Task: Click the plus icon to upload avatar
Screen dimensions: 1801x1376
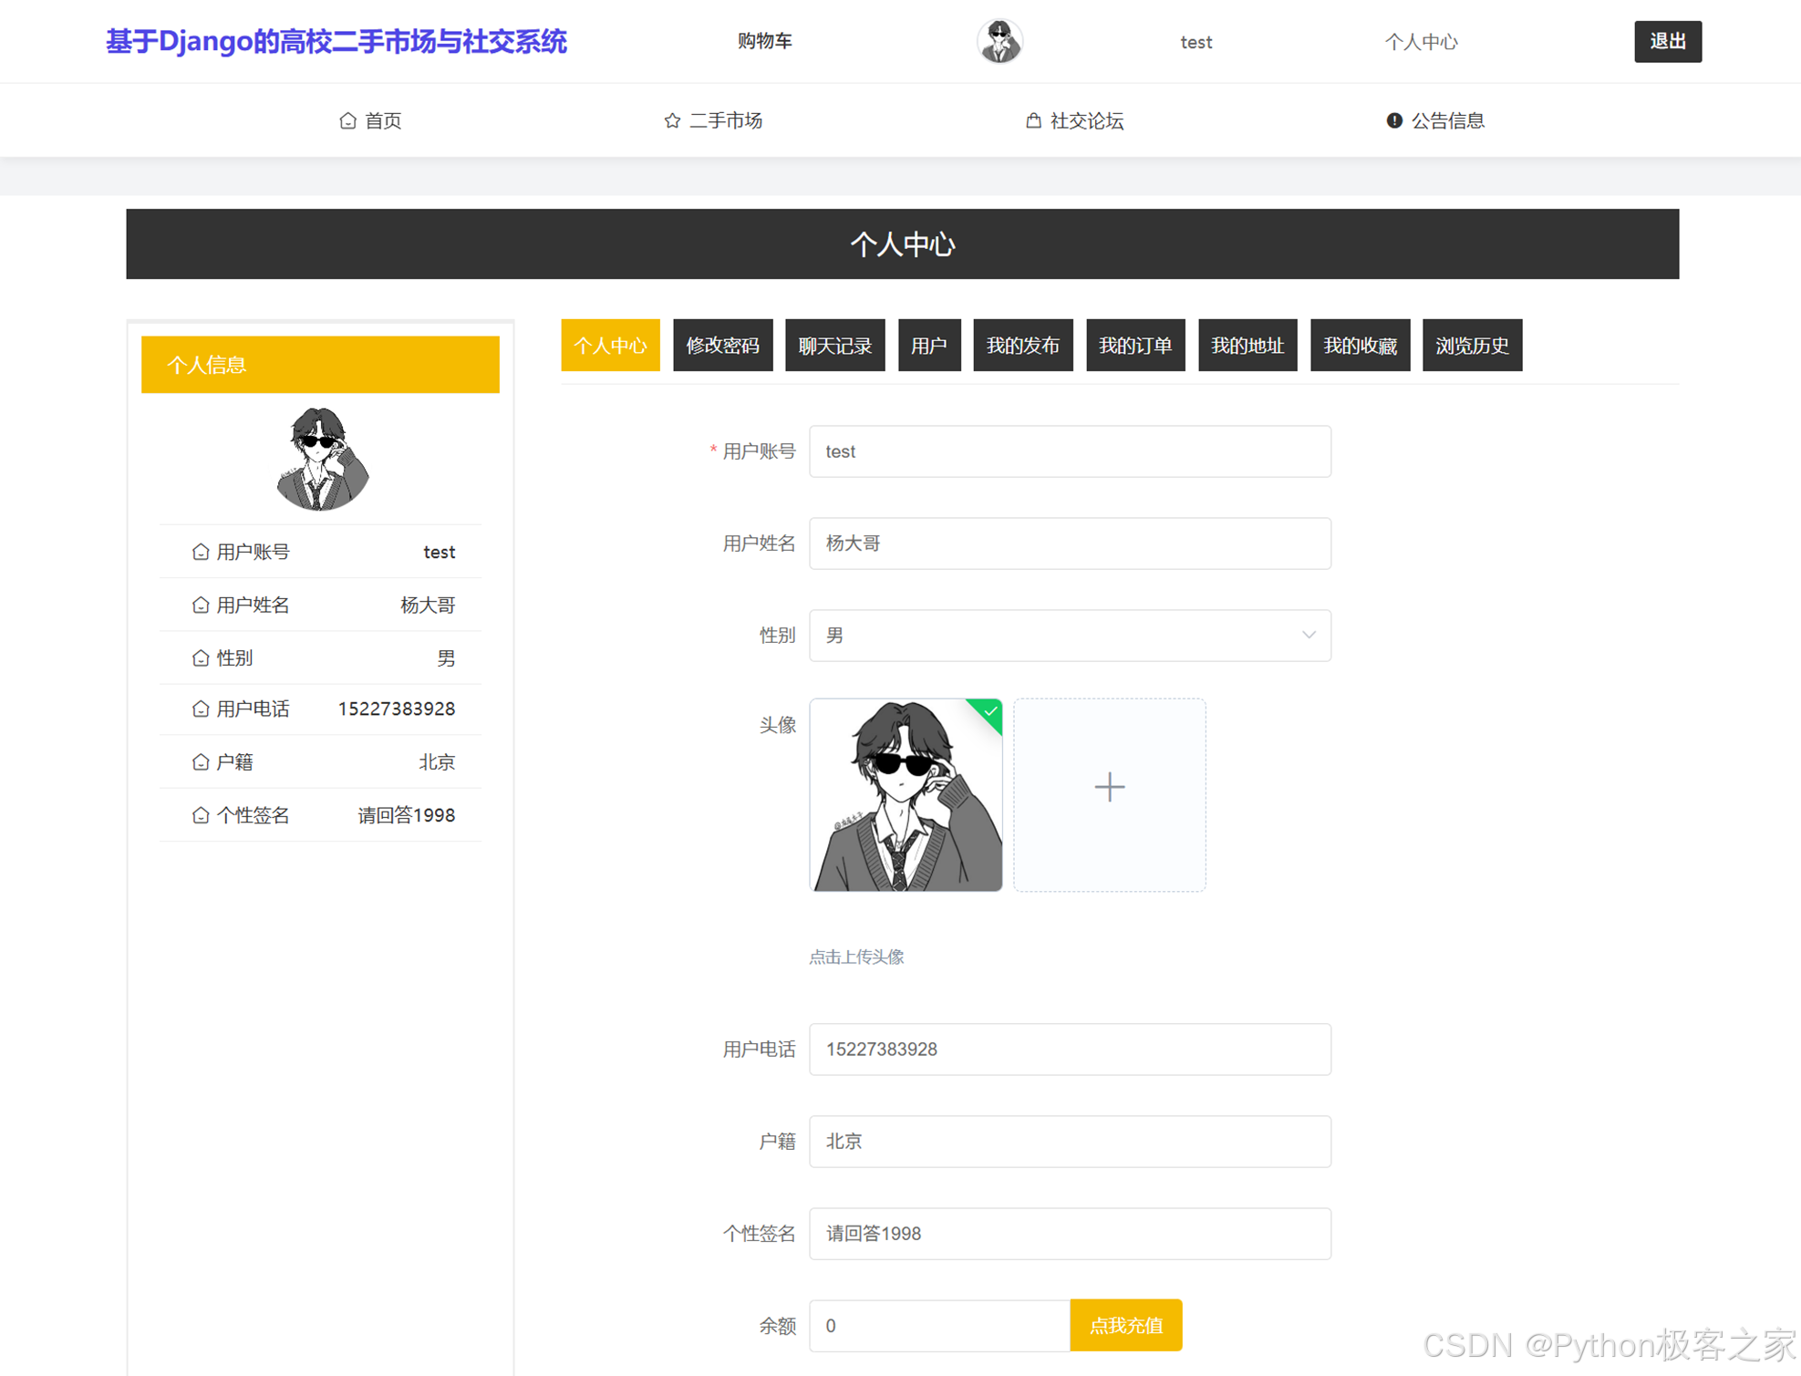Action: click(x=1109, y=787)
